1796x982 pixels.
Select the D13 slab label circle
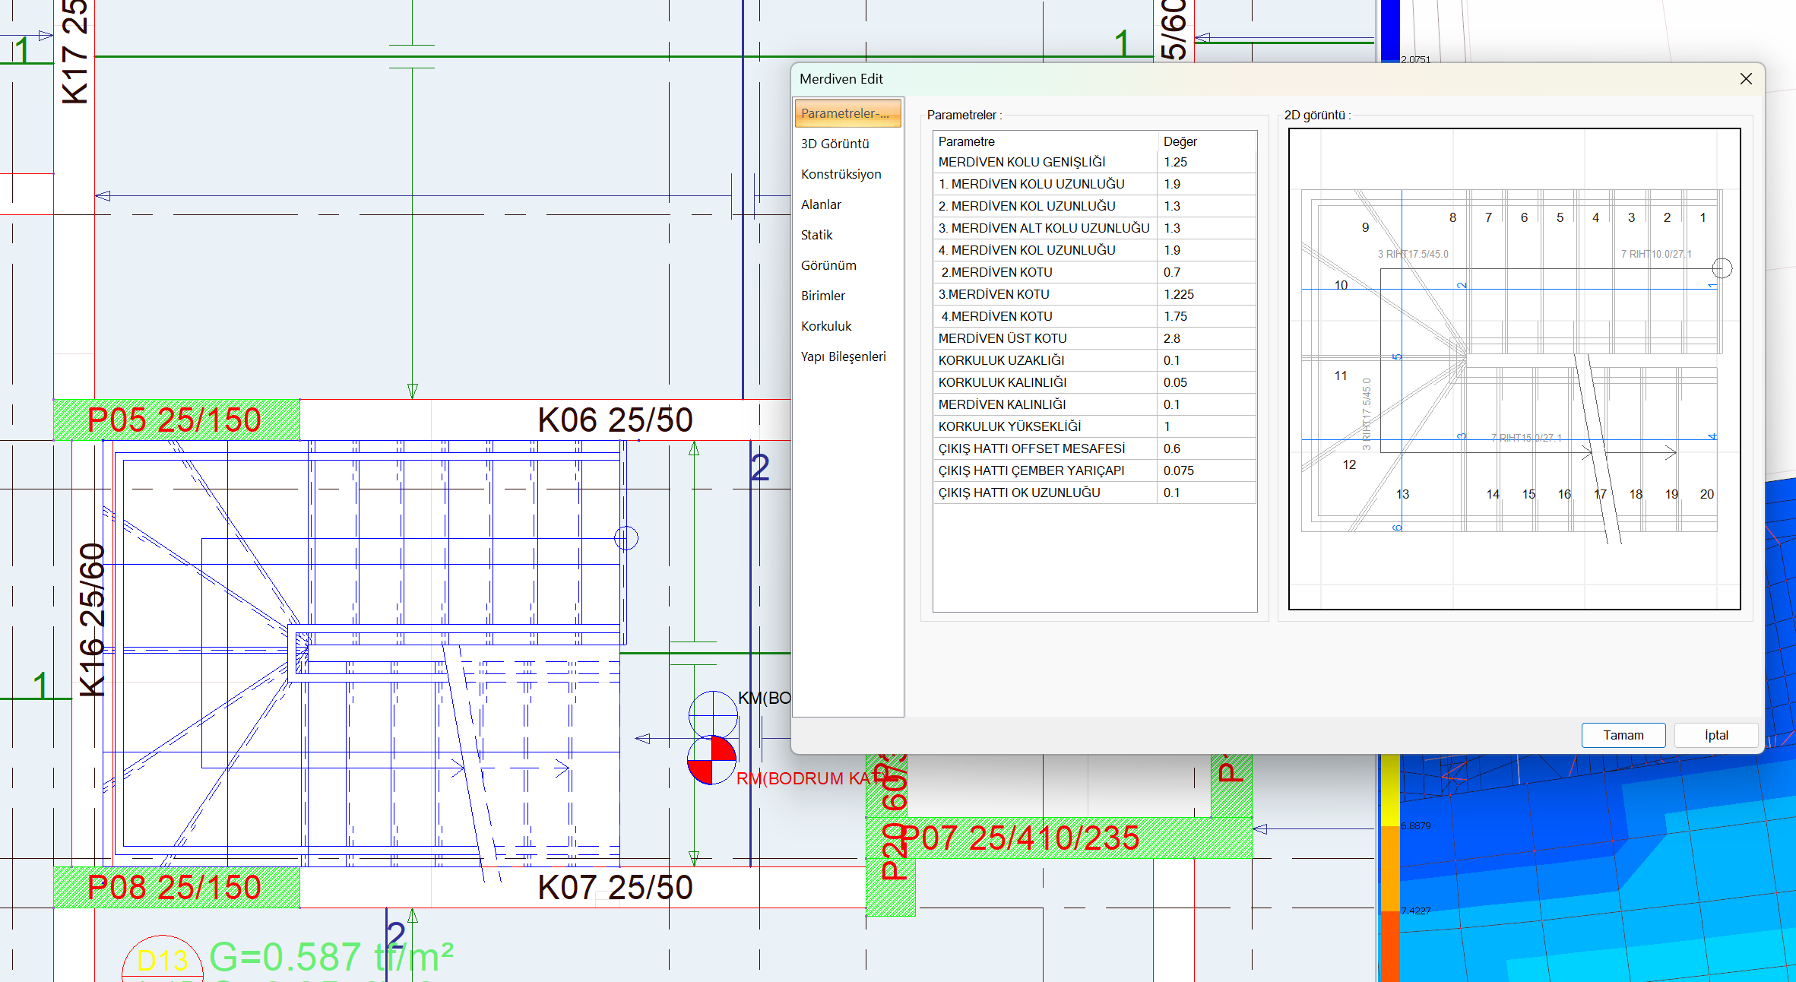(x=162, y=960)
